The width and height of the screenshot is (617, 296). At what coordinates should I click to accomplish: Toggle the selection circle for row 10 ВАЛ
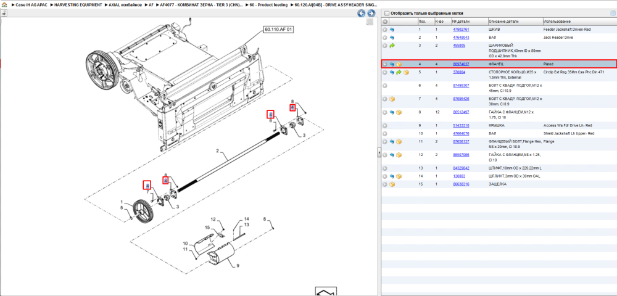[385, 134]
